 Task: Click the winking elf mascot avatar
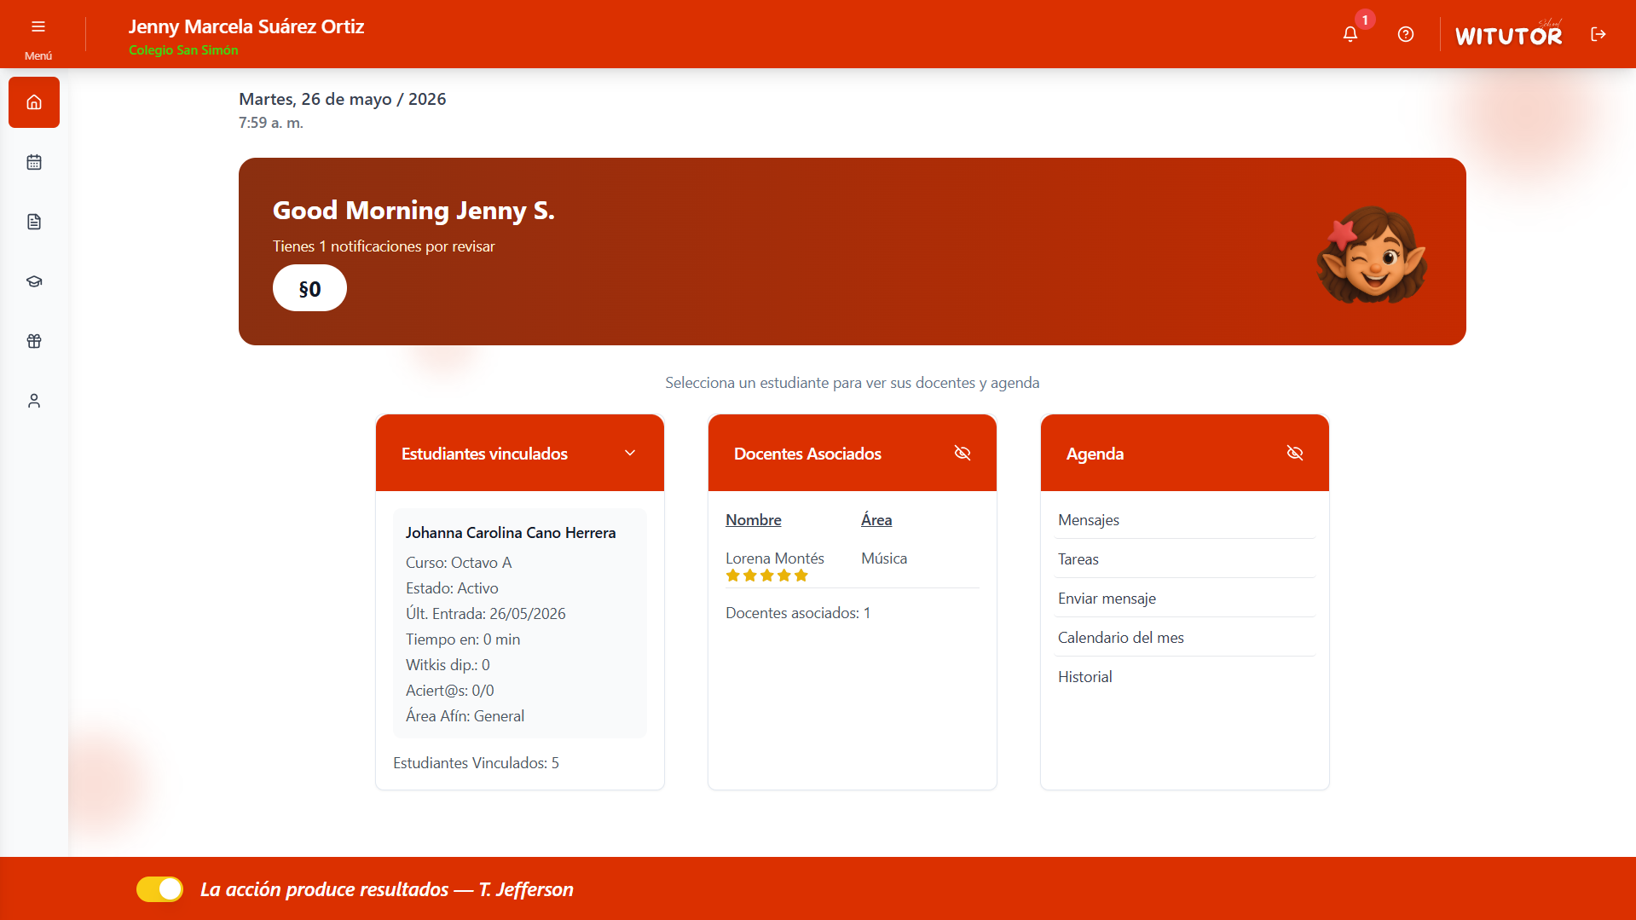click(1371, 253)
